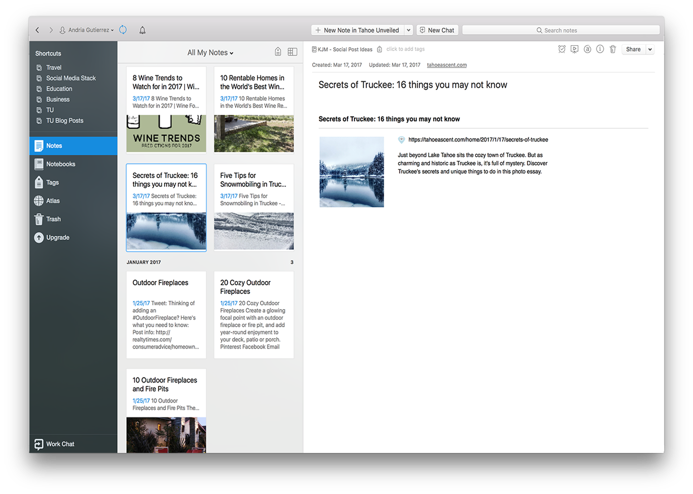Open 10 Outdoor Fireplaces and Fire Pits card
Viewport: 693px width, 494px height.
point(166,410)
